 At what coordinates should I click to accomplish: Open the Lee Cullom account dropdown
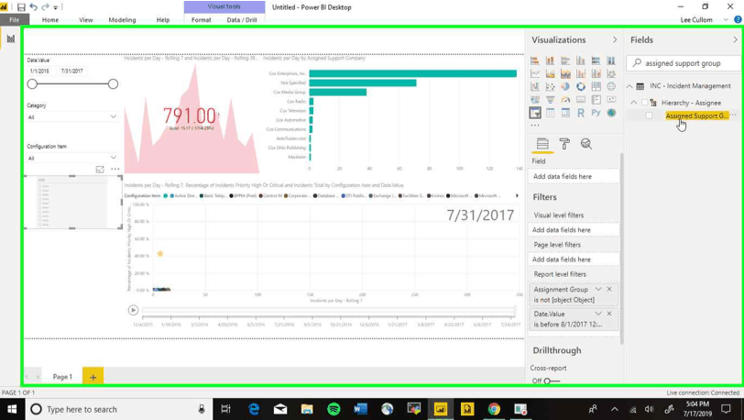tap(726, 20)
